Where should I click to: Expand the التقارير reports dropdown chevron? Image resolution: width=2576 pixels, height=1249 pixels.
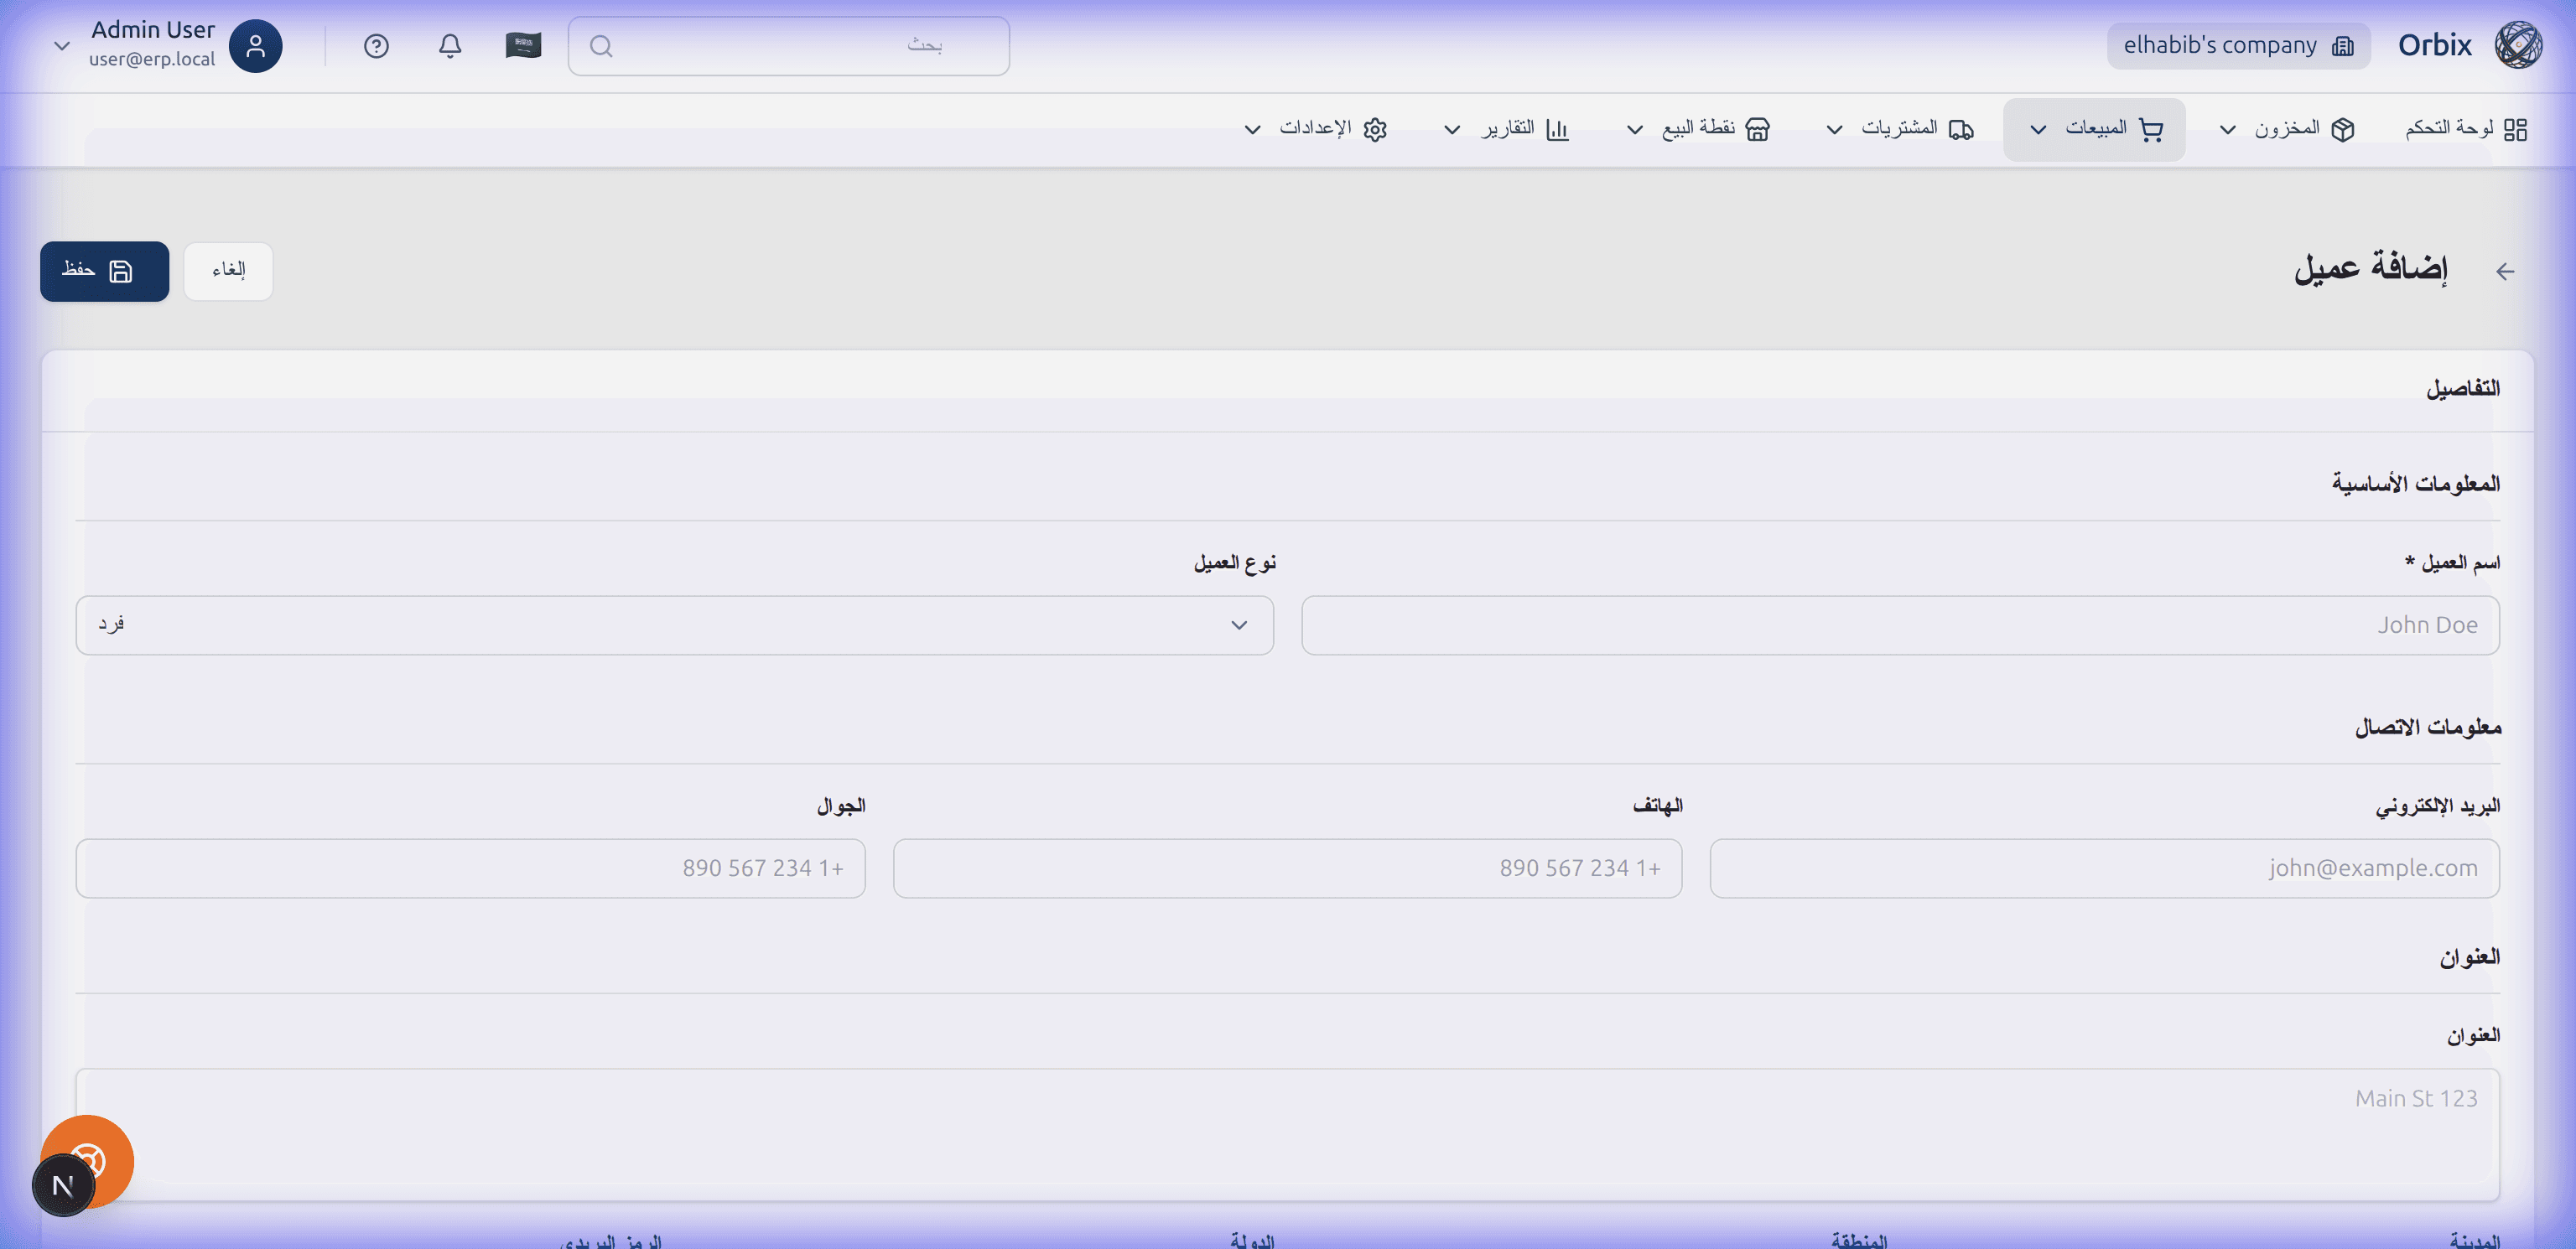coord(1451,129)
